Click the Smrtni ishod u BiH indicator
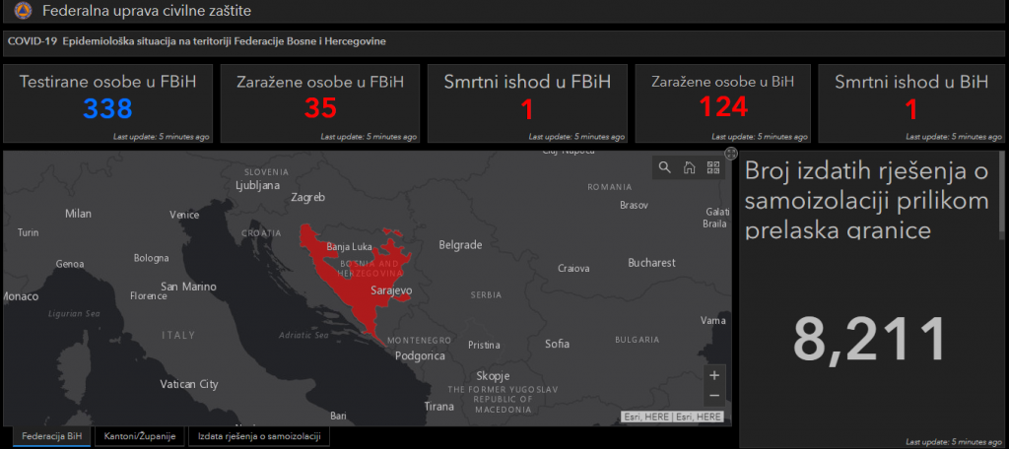The height and width of the screenshot is (449, 1009). 910,103
